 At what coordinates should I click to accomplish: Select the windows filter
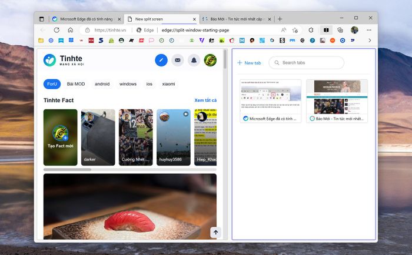point(128,84)
